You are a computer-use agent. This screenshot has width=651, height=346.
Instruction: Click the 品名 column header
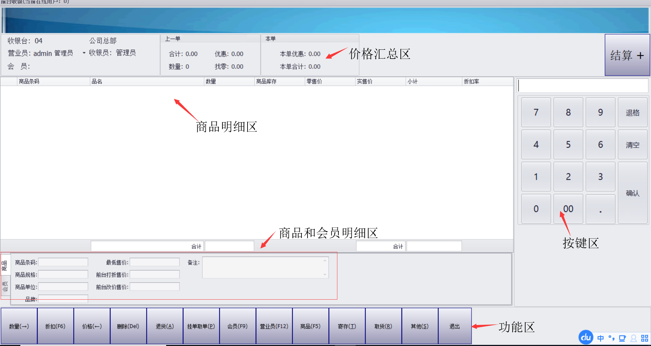147,81
